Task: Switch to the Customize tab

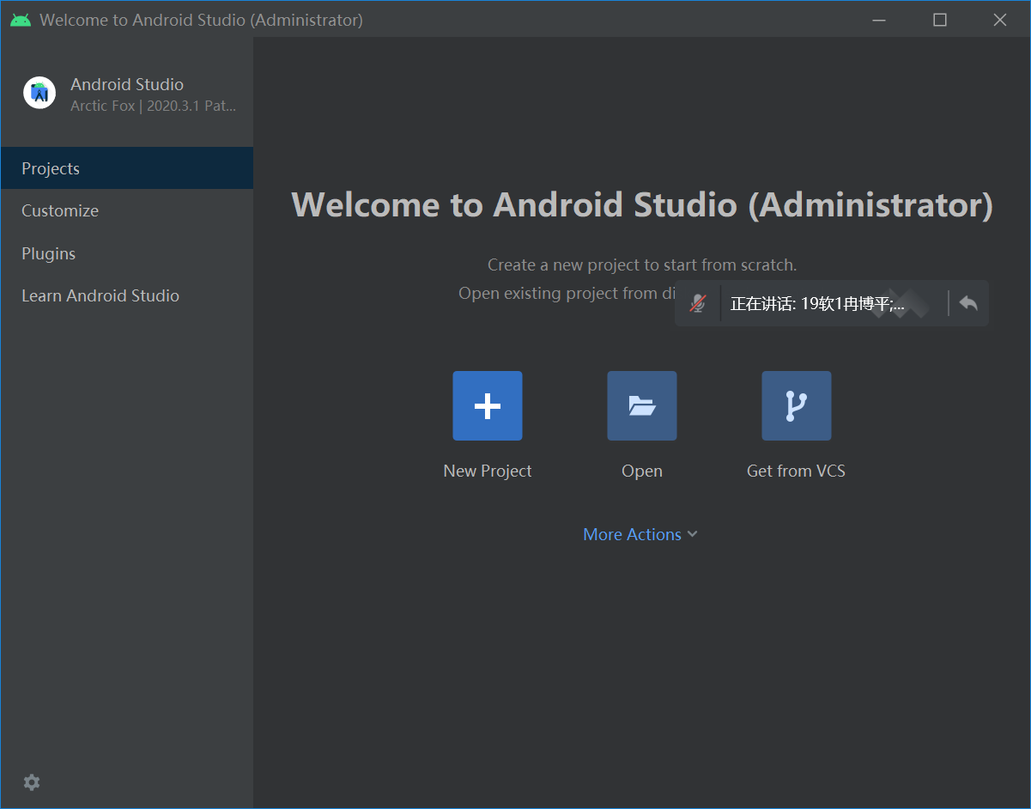Action: tap(127, 210)
